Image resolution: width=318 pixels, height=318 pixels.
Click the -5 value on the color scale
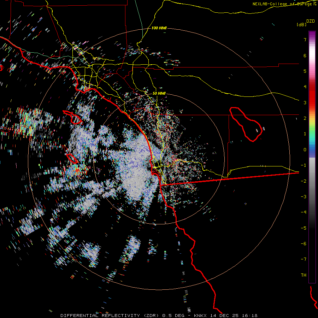[304, 228]
